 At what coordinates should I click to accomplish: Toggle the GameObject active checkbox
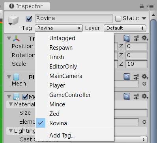(x=29, y=19)
